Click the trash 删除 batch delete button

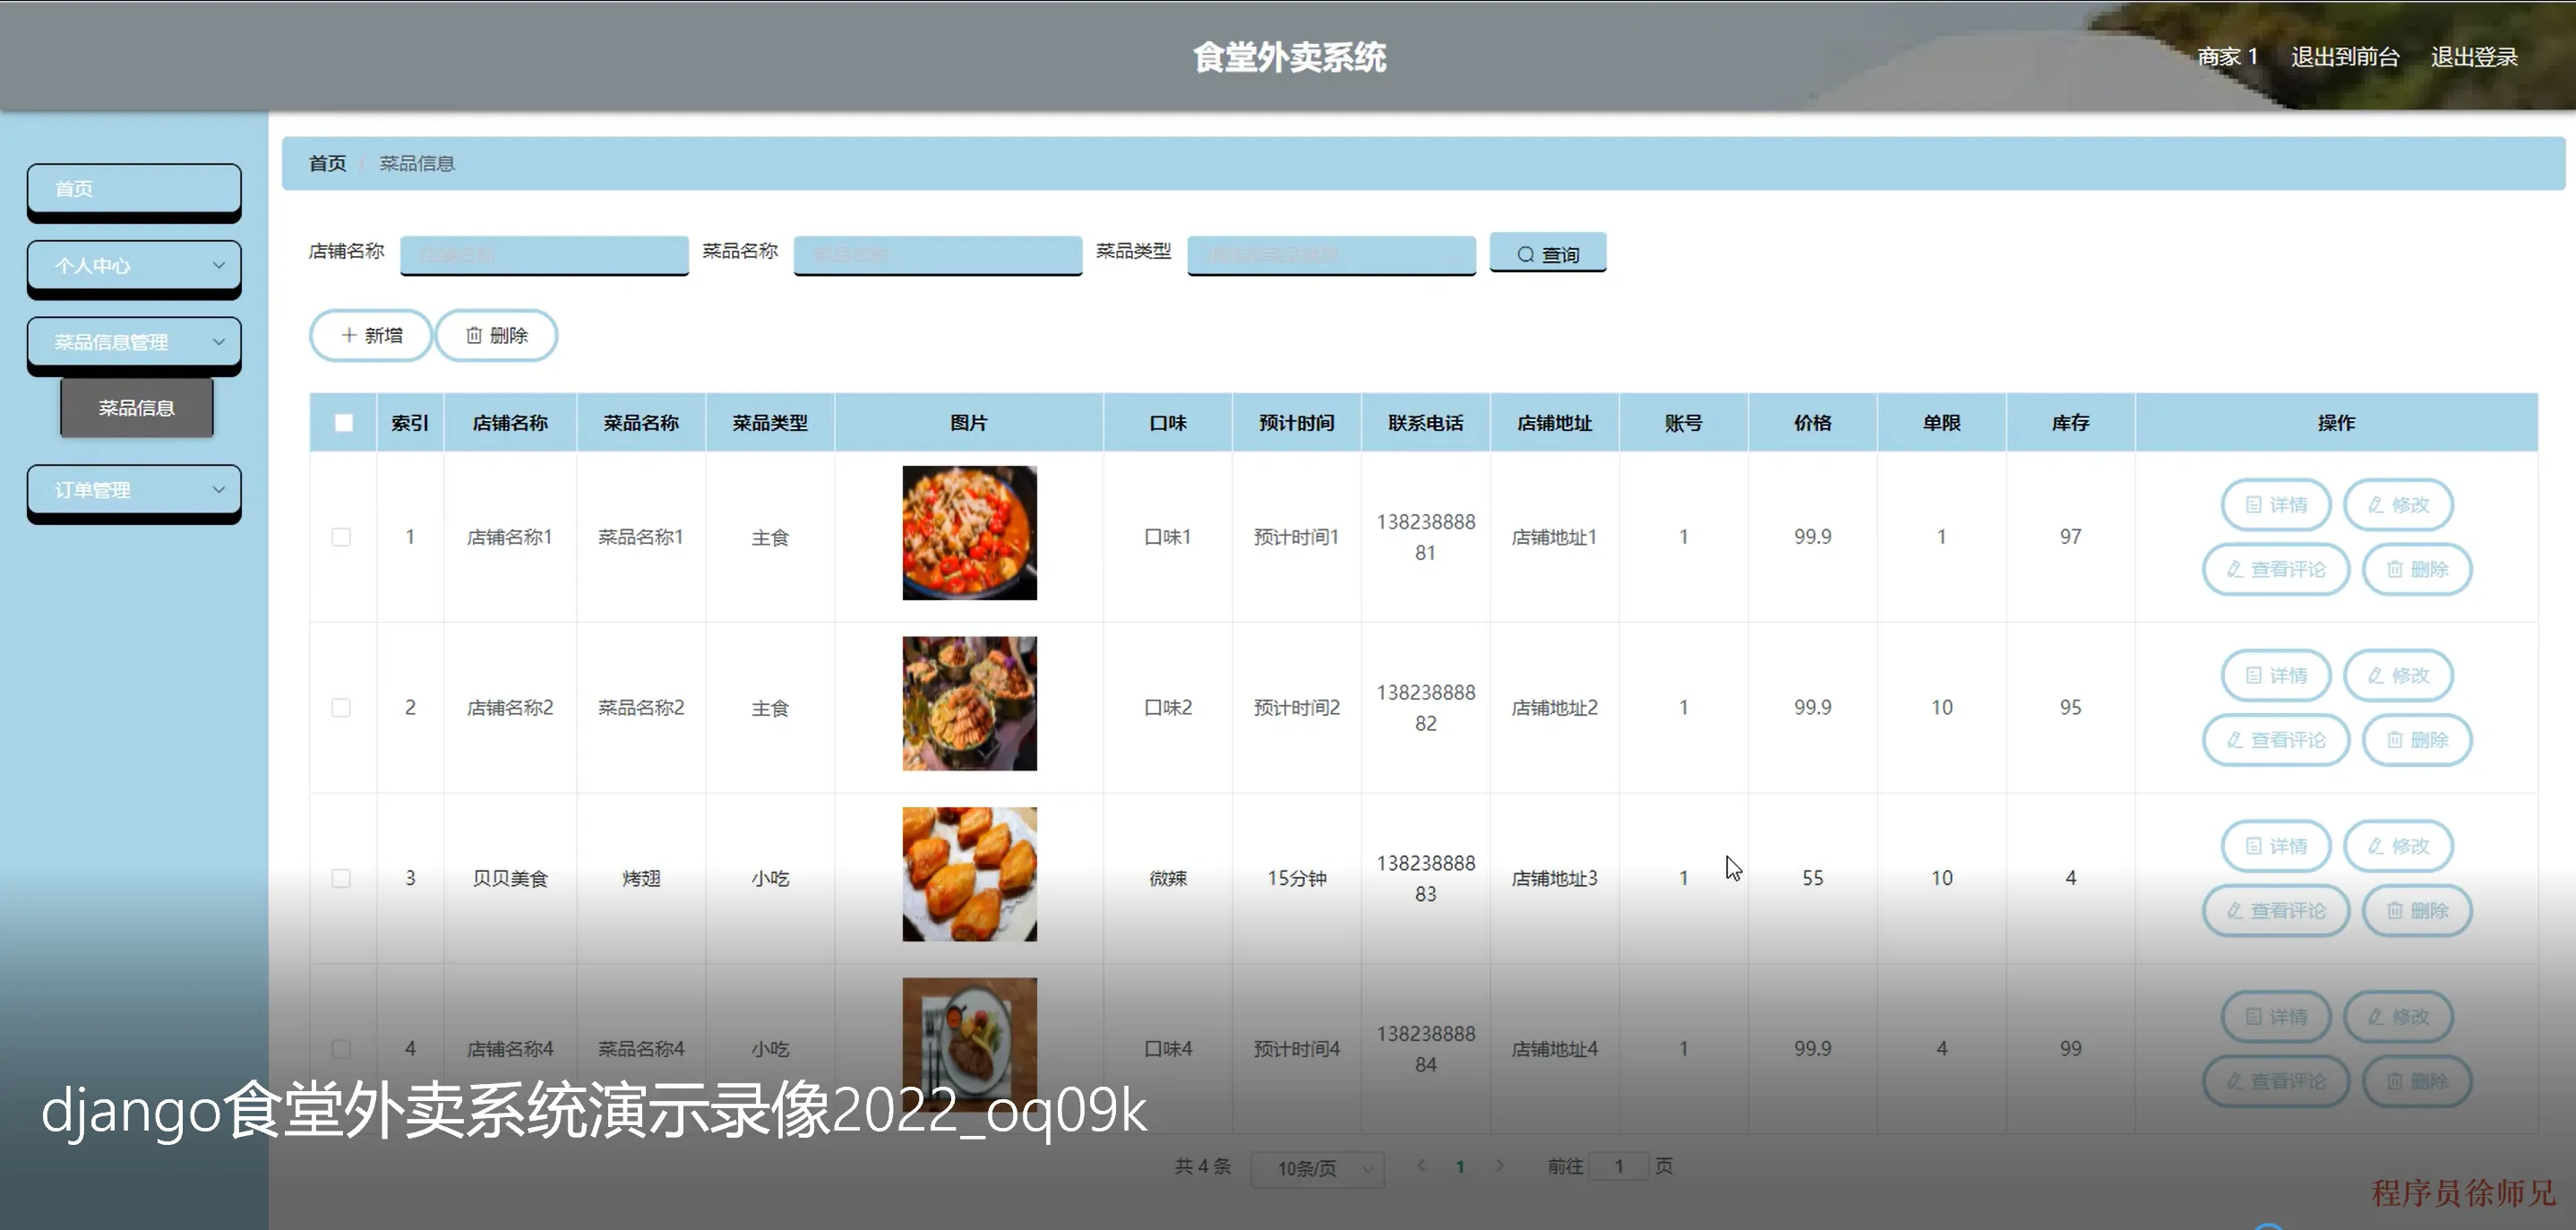click(x=497, y=335)
